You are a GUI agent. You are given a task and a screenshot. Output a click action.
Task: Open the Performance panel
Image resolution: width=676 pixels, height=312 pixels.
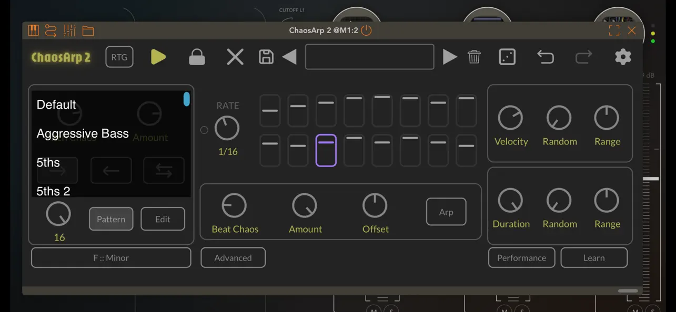521,257
